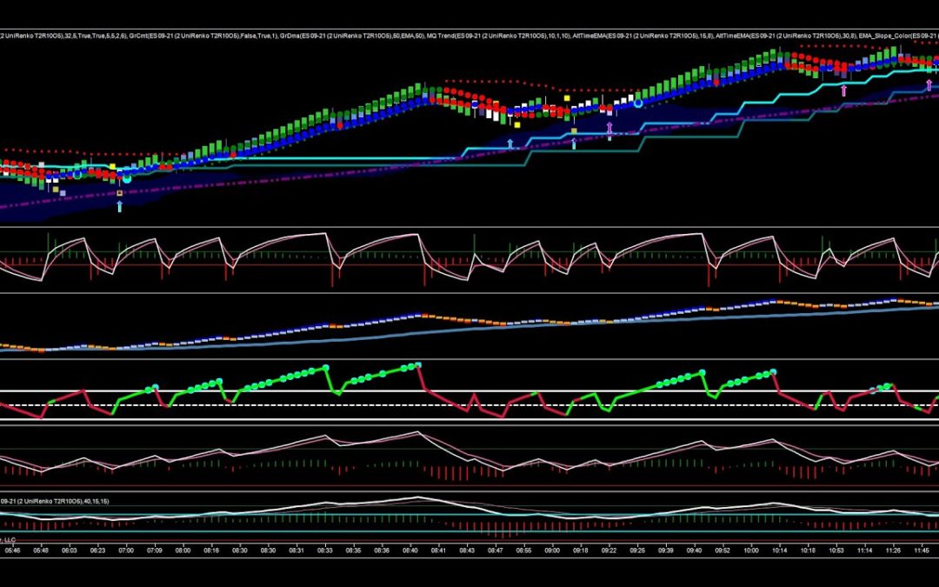Jump to the 05:46 time label
Viewport: 939px width, 587px height.
(13, 550)
